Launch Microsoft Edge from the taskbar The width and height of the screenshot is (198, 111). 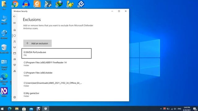tap(10, 109)
